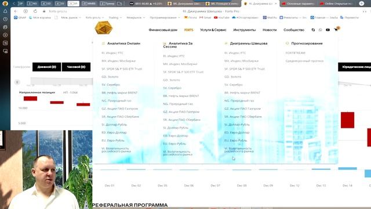371x209 pixels.
Task: Expand Меж. рынок bookmarks folder
Action: [71, 17]
